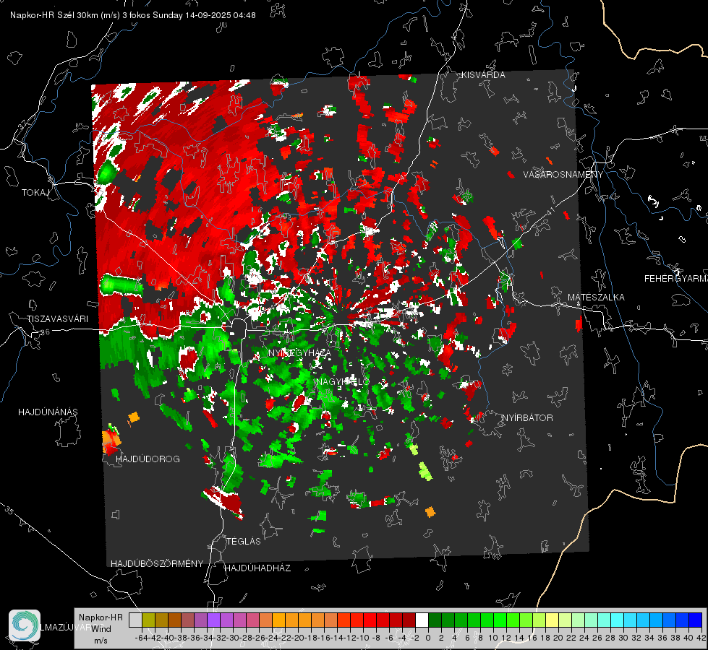Image resolution: width=708 pixels, height=650 pixels.
Task: Pick the cyan swatch between 28 and 30
Action: 618,620
